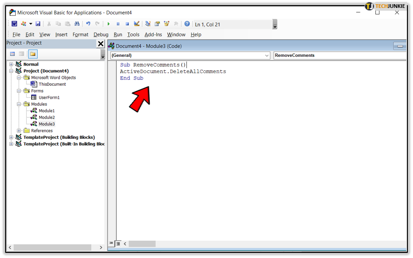This screenshot has width=413, height=258.
Task: Toggle Folders view in Project pane
Action: point(33,54)
